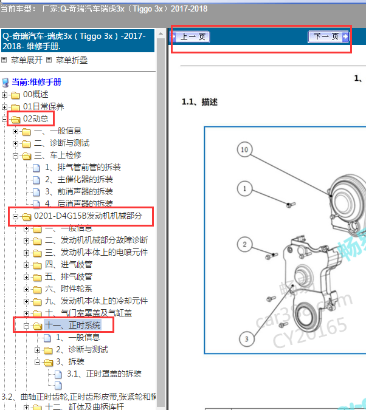The width and height of the screenshot is (366, 410).
Task: Collapse the 02动总 folder
Action: coord(4,119)
